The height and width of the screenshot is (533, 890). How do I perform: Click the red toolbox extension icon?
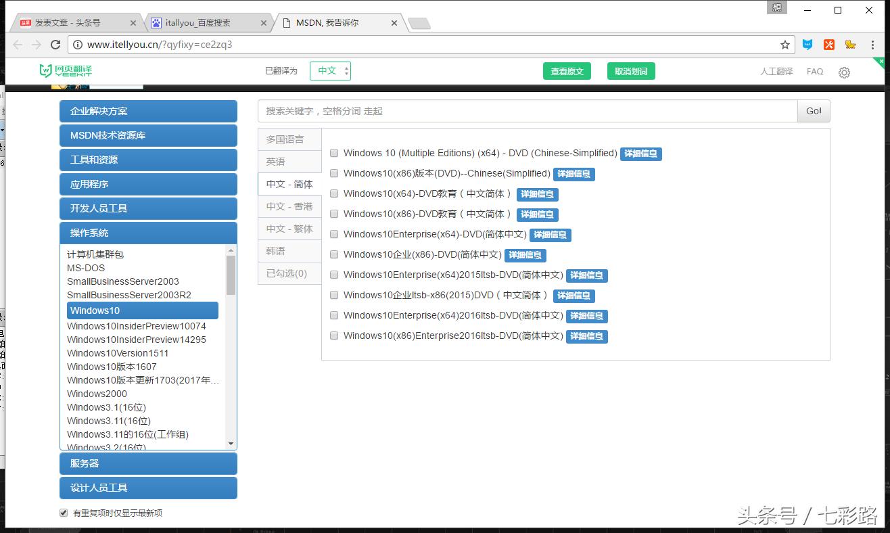click(828, 44)
